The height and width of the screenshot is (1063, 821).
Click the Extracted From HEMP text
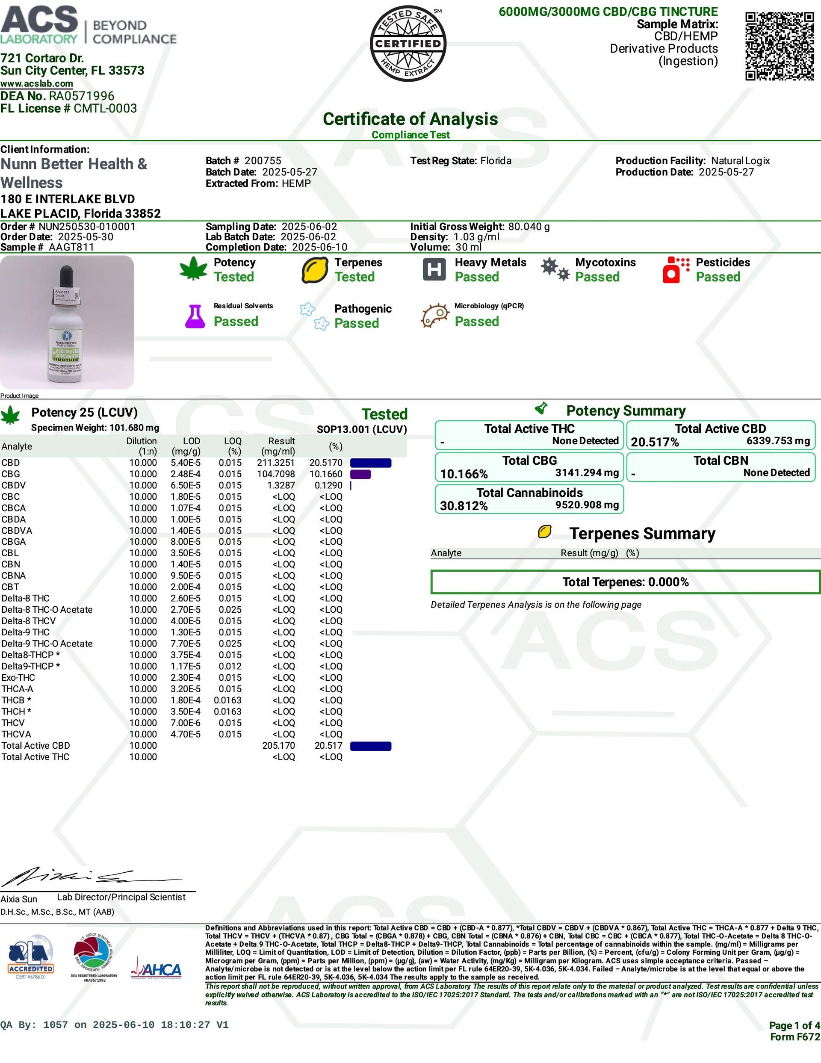[x=258, y=183]
